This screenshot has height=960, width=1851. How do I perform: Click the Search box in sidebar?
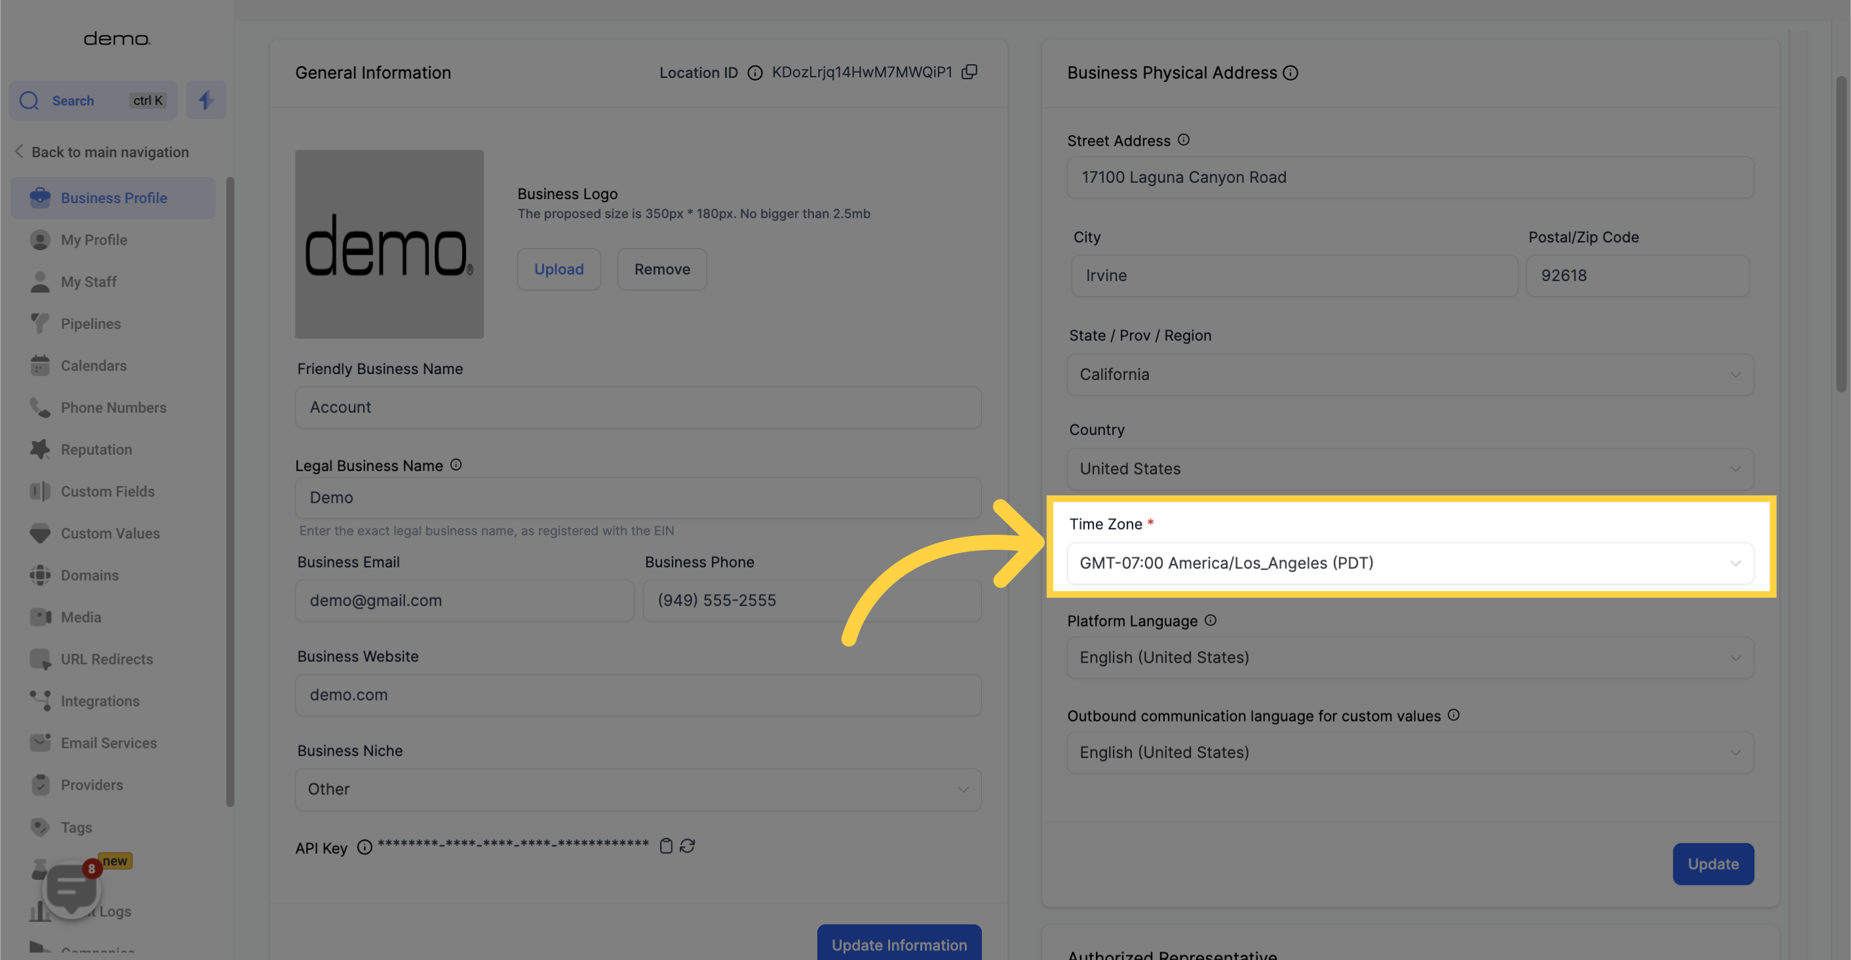(x=92, y=101)
